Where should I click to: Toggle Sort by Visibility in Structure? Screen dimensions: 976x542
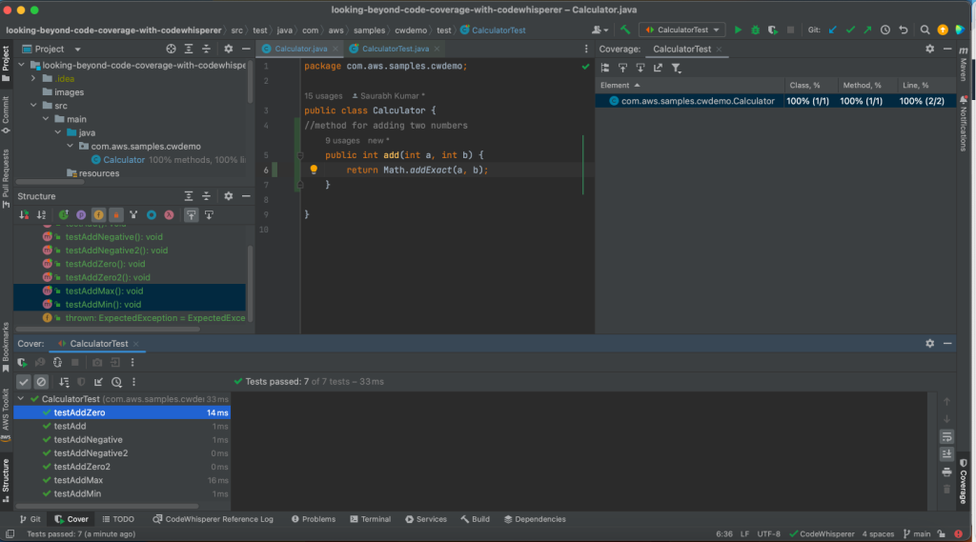(x=24, y=214)
